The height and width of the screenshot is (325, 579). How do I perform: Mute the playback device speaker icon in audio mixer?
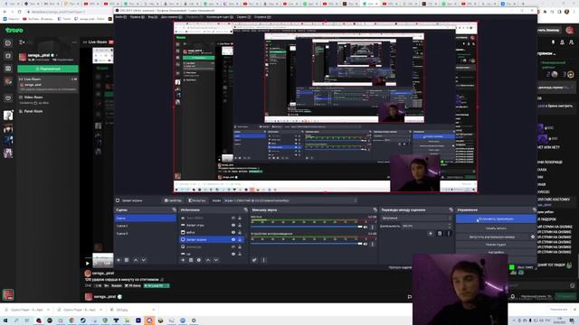(365, 244)
